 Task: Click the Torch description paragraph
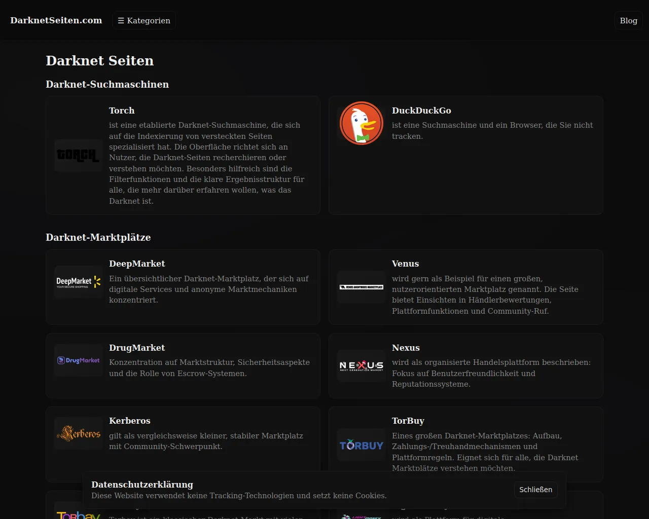207,163
